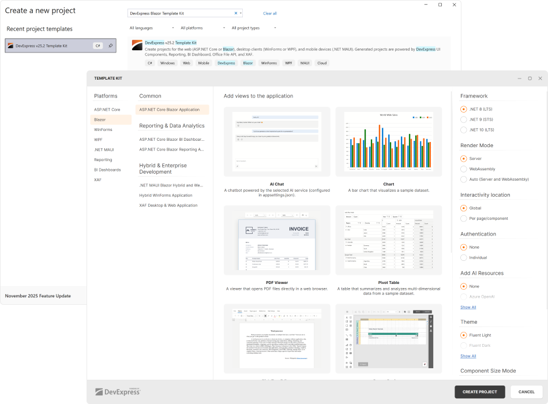
Task: Open the All languages dropdown
Action: (152, 28)
